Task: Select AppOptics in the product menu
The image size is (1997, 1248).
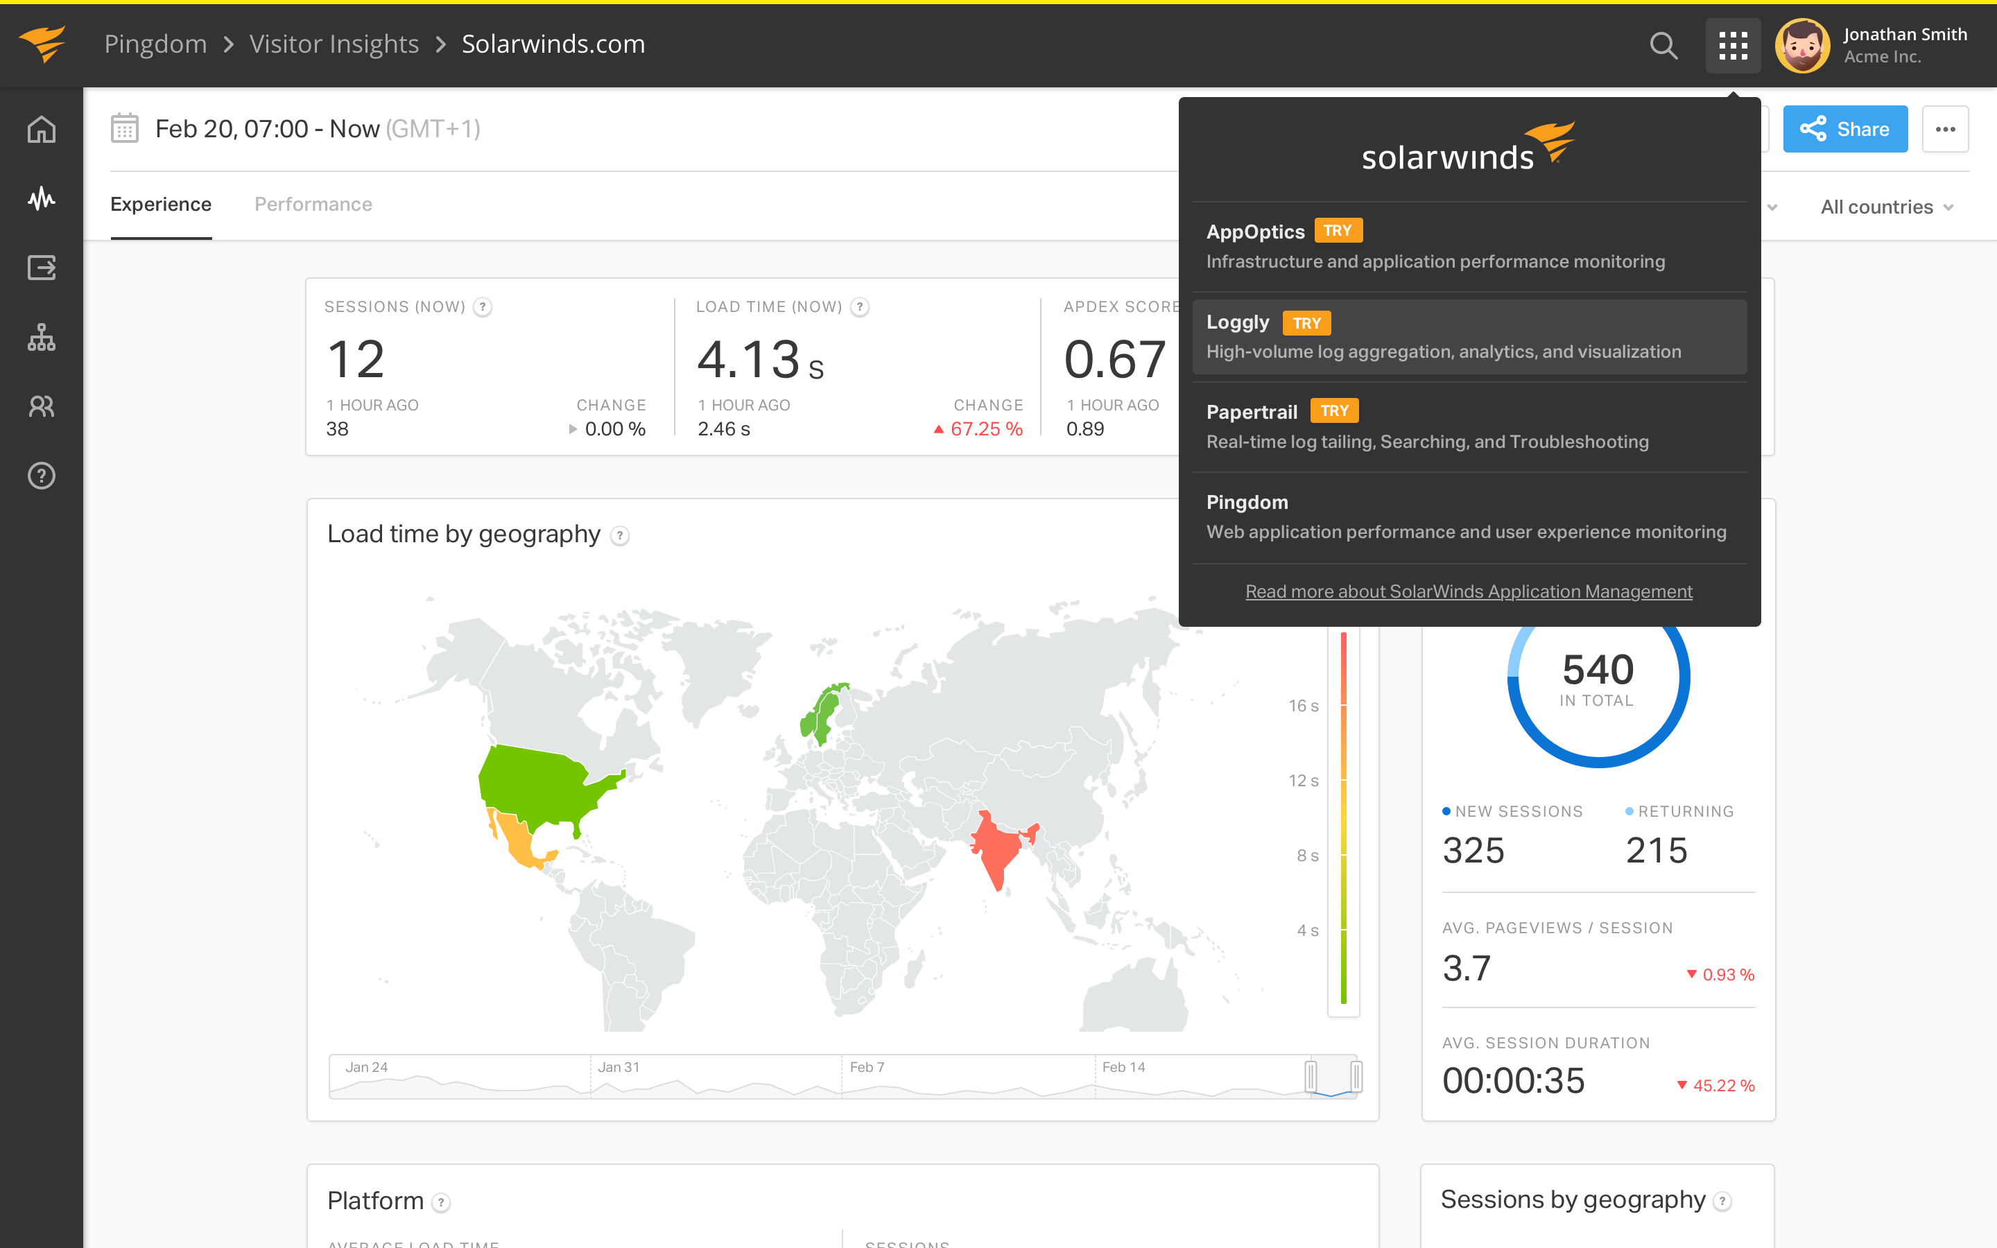Action: point(1470,246)
